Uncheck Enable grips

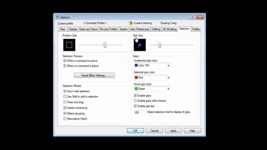click(x=135, y=95)
